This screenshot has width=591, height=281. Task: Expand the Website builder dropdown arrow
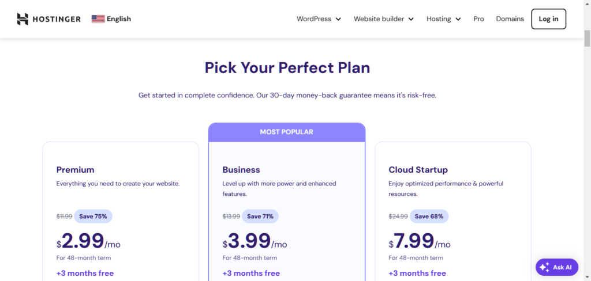[411, 19]
